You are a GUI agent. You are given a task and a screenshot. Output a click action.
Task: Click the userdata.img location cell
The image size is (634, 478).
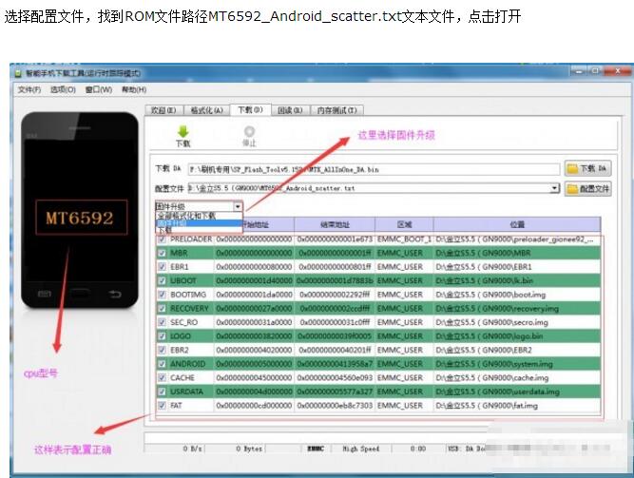tap(517, 392)
